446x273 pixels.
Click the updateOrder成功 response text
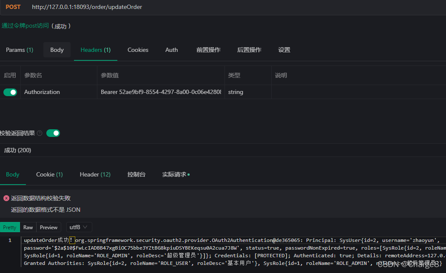pos(46,240)
